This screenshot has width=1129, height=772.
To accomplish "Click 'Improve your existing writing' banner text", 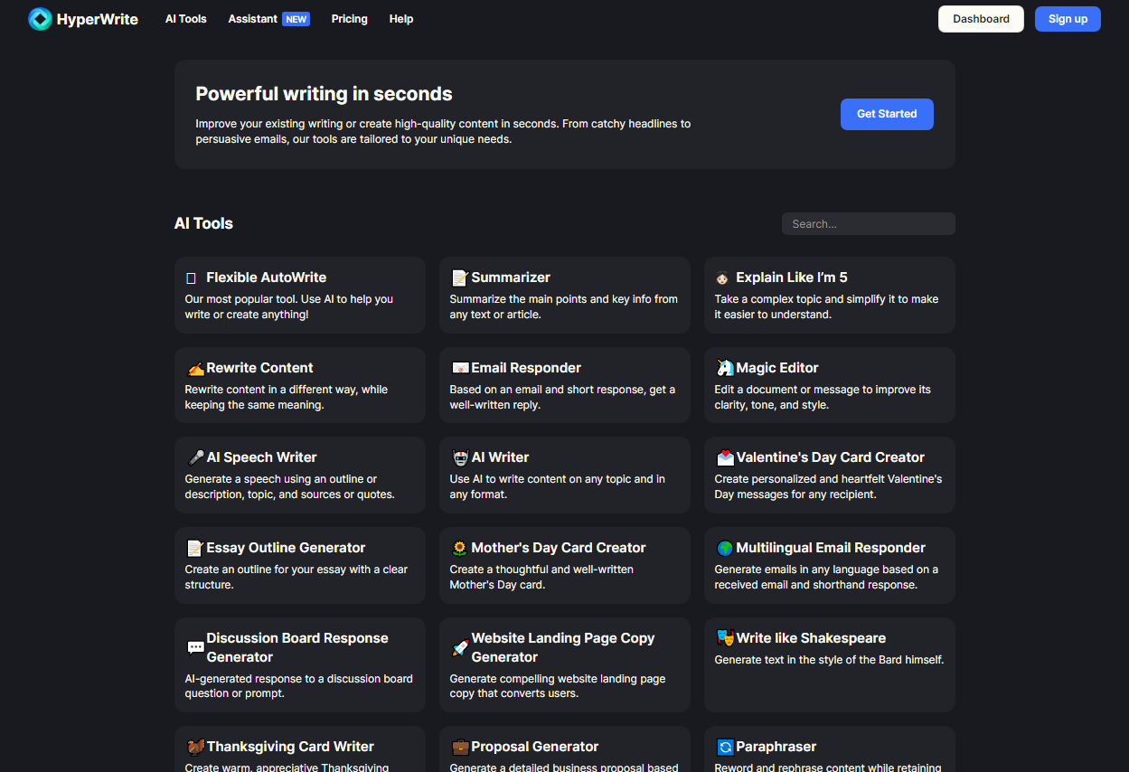I will click(443, 131).
